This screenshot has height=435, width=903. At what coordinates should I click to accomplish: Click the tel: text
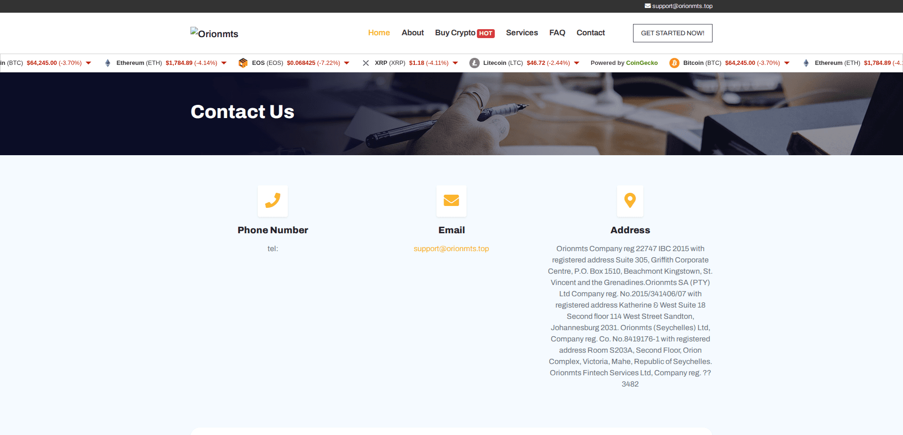click(x=273, y=249)
